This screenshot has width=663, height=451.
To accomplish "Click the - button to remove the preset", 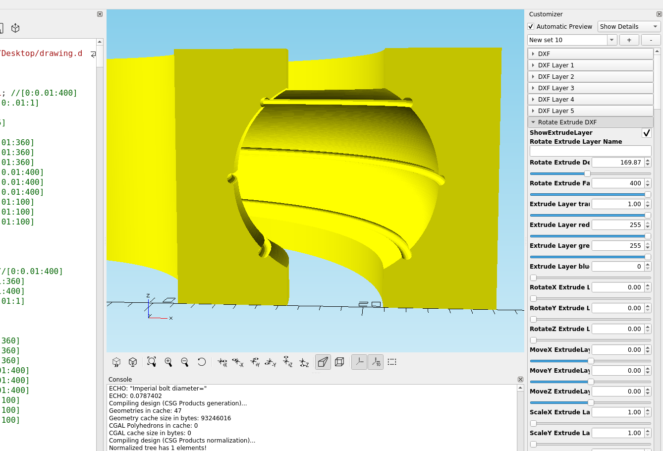I will [651, 40].
